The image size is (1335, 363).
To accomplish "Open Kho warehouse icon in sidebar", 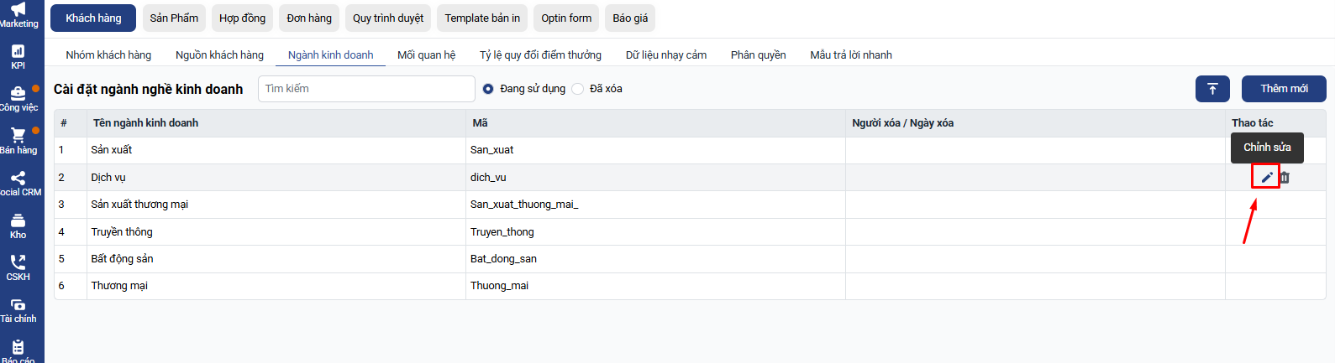I will click(x=18, y=225).
